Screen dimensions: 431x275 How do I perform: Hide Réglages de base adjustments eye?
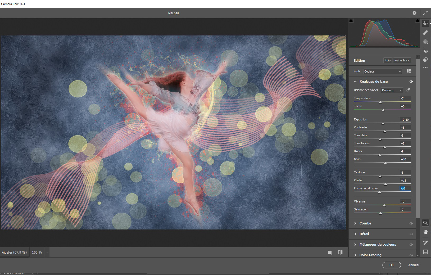click(x=411, y=82)
